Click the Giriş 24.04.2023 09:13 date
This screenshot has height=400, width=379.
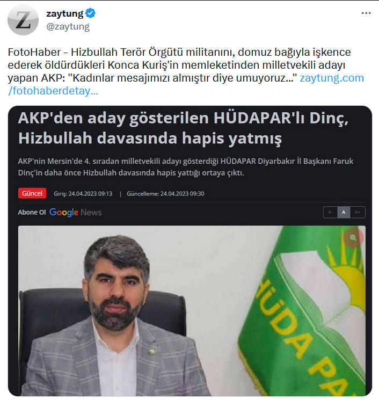(83, 194)
